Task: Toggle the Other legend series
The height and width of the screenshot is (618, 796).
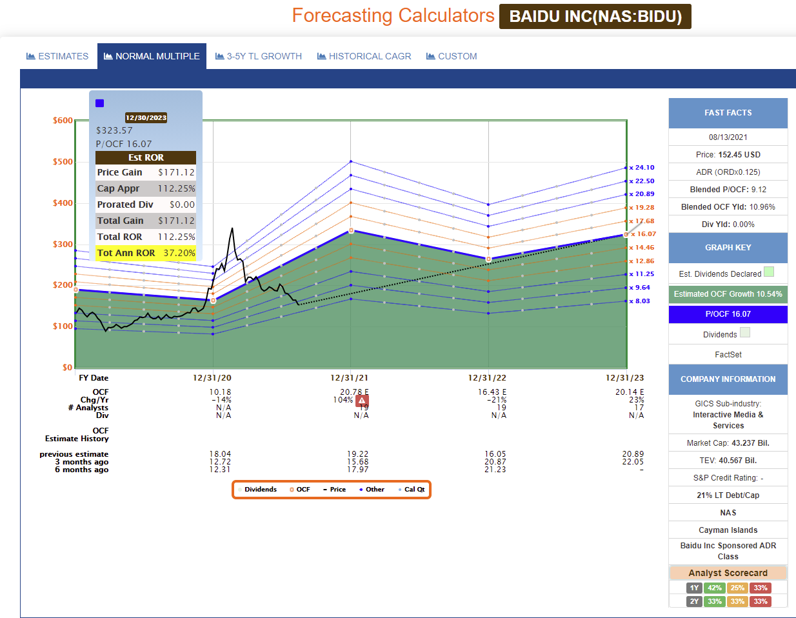Action: coord(372,490)
